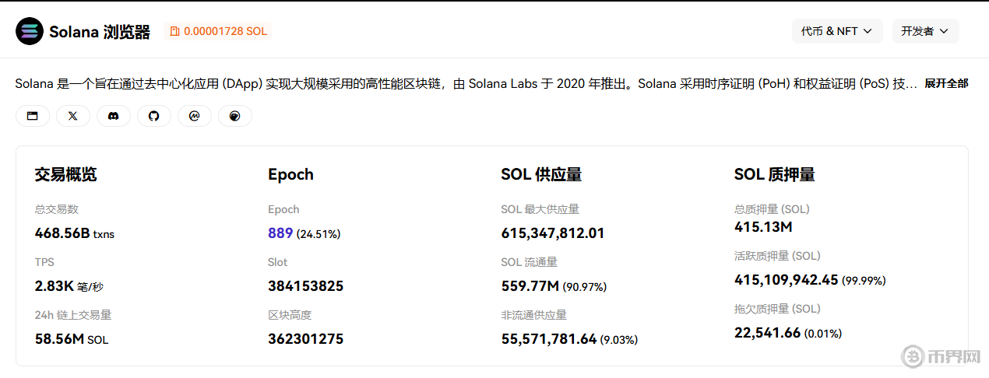Image resolution: width=989 pixels, height=378 pixels.
Task: Click the gas fee icon beside 0.00001728 SOL
Action: (175, 31)
